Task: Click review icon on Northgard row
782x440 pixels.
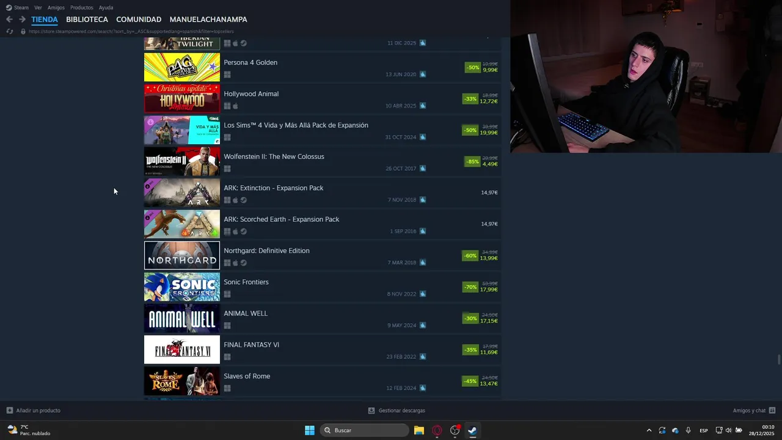Action: coord(423,263)
